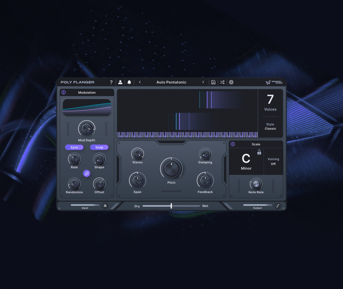Screen dimensions: 343x289
Task: Click the Note Rate knob
Action: 256,184
